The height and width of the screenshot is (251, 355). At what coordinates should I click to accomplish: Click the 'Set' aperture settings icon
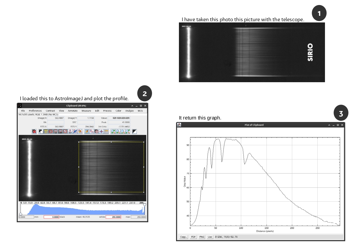coord(70,132)
